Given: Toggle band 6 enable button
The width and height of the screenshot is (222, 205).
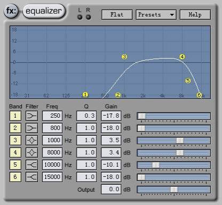Looking at the screenshot, I should click(x=15, y=177).
